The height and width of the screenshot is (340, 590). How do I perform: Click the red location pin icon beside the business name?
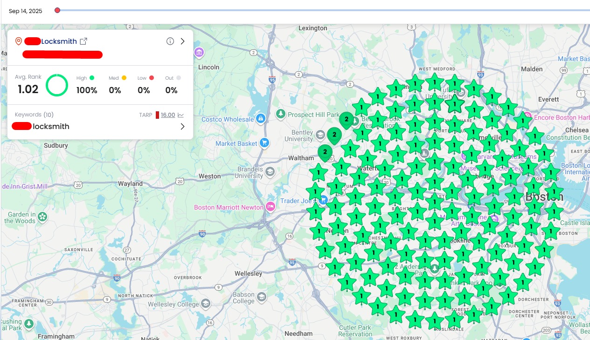19,41
